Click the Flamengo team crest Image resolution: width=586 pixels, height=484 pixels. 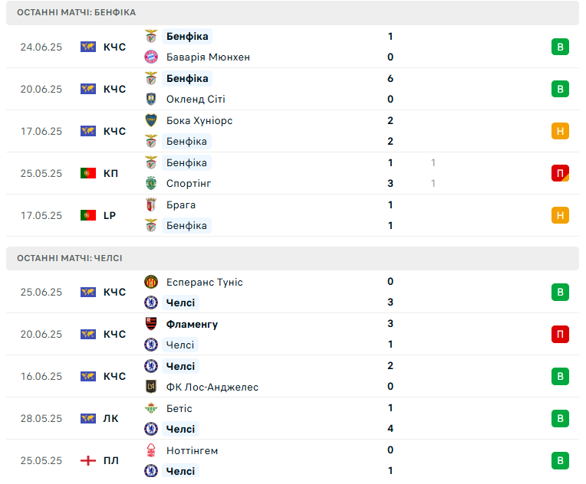coord(151,324)
